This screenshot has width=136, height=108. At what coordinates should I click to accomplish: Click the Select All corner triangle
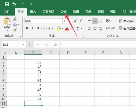(5, 53)
